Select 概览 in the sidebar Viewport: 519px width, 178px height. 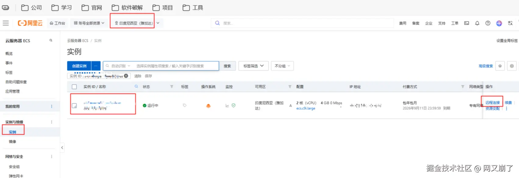click(9, 54)
